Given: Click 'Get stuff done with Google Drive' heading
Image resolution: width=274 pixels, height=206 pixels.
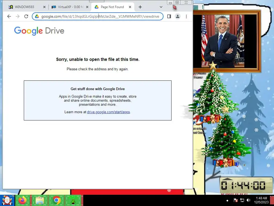Looking at the screenshot, I should pos(98,89).
